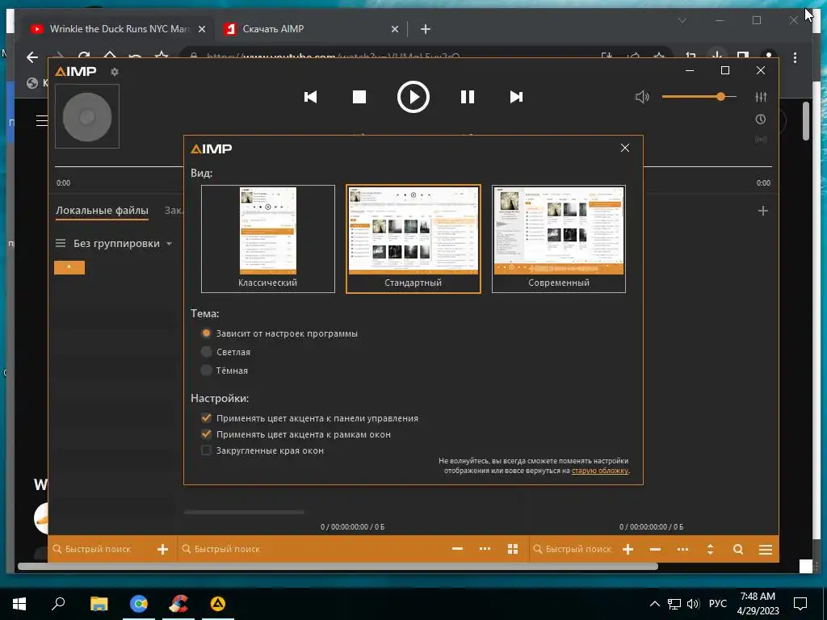Open Chrome three-dot menu
827x620 pixels.
[x=795, y=57]
